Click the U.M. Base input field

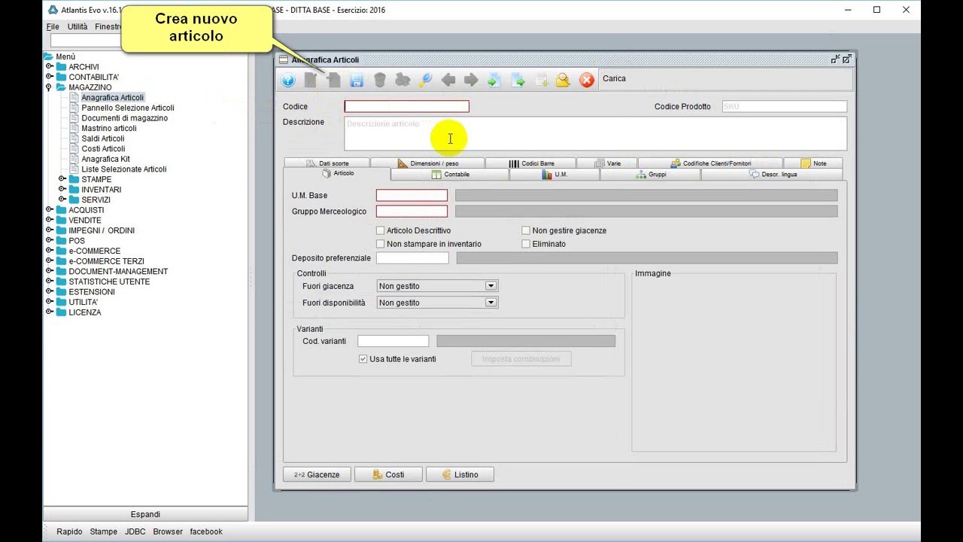click(412, 196)
